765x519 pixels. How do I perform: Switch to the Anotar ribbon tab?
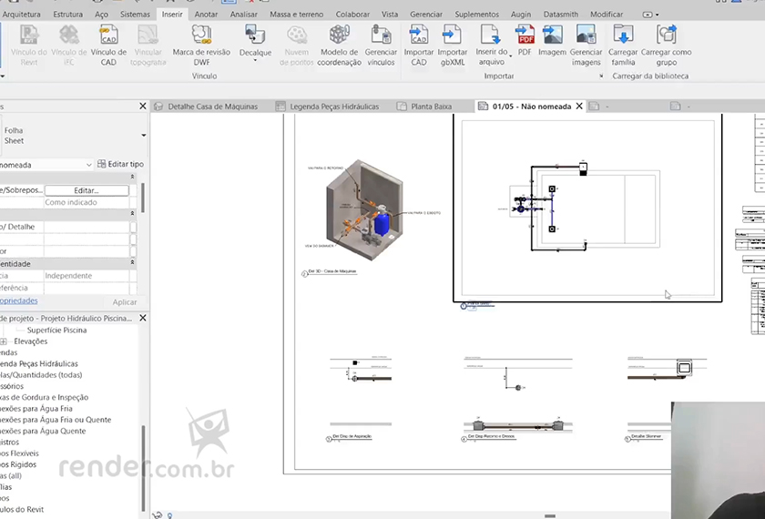[x=206, y=15]
